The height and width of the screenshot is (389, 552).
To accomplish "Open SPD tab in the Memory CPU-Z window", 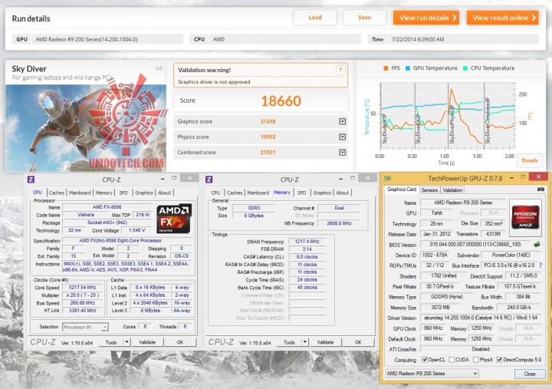I will click(302, 193).
